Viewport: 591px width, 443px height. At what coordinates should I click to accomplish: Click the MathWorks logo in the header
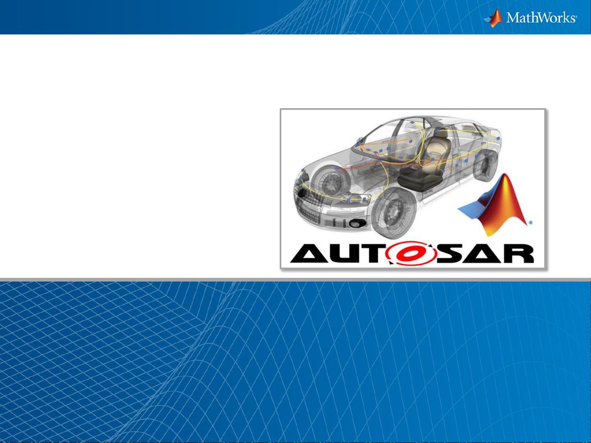tap(530, 18)
